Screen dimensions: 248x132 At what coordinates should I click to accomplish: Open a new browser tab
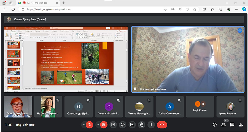(x=64, y=3)
